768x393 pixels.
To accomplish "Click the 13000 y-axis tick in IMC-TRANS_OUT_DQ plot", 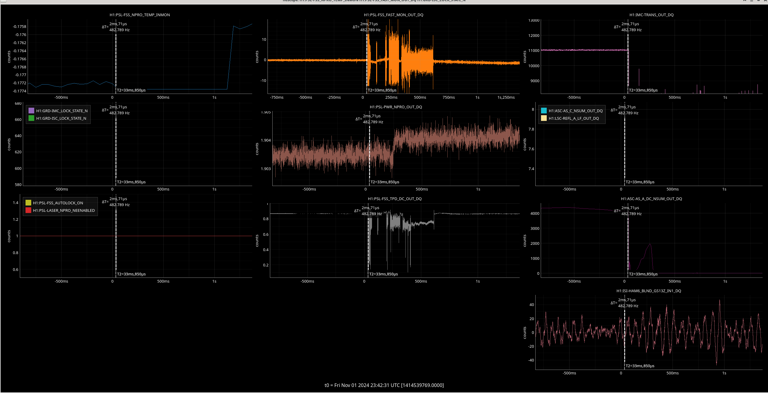I will (534, 20).
